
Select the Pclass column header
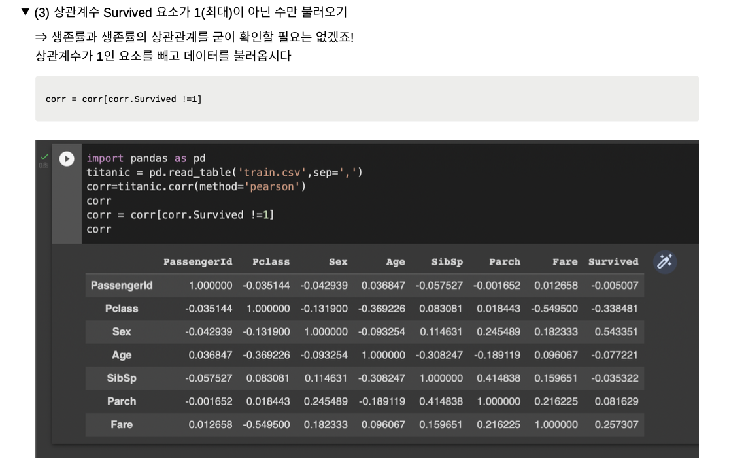click(x=271, y=261)
